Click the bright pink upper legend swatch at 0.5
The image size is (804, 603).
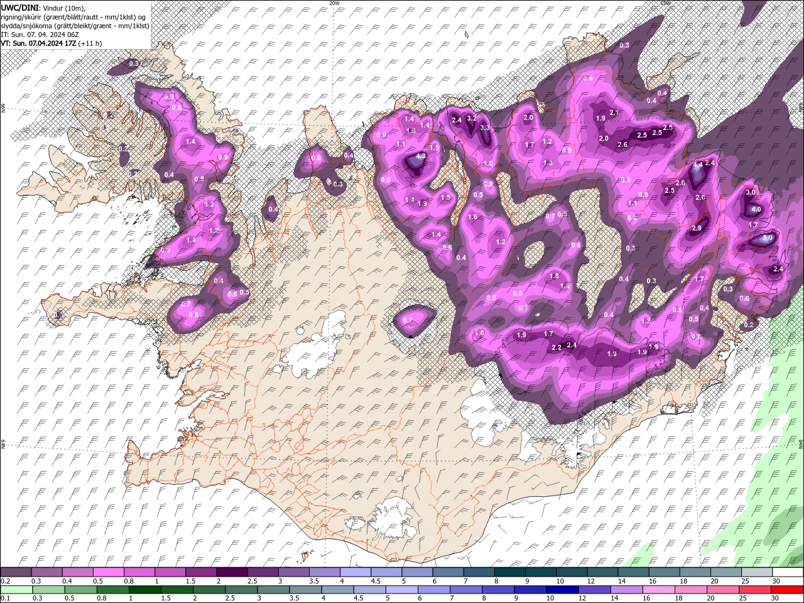point(108,572)
